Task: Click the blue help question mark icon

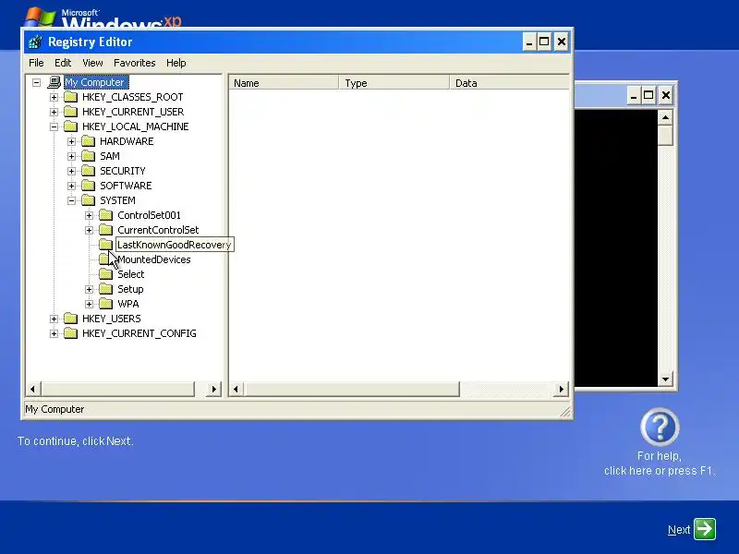Action: (x=660, y=428)
